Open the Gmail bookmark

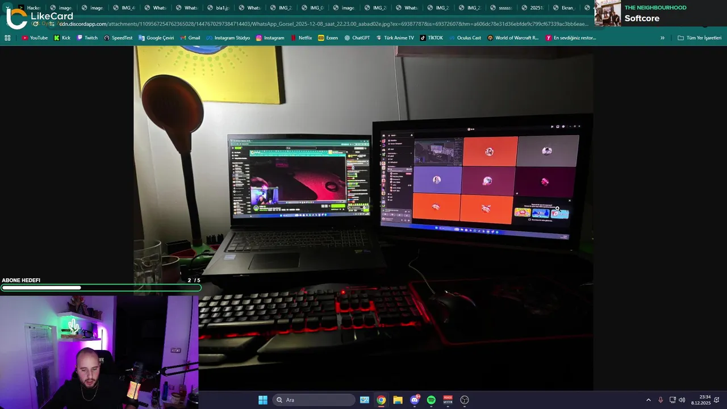click(x=190, y=37)
